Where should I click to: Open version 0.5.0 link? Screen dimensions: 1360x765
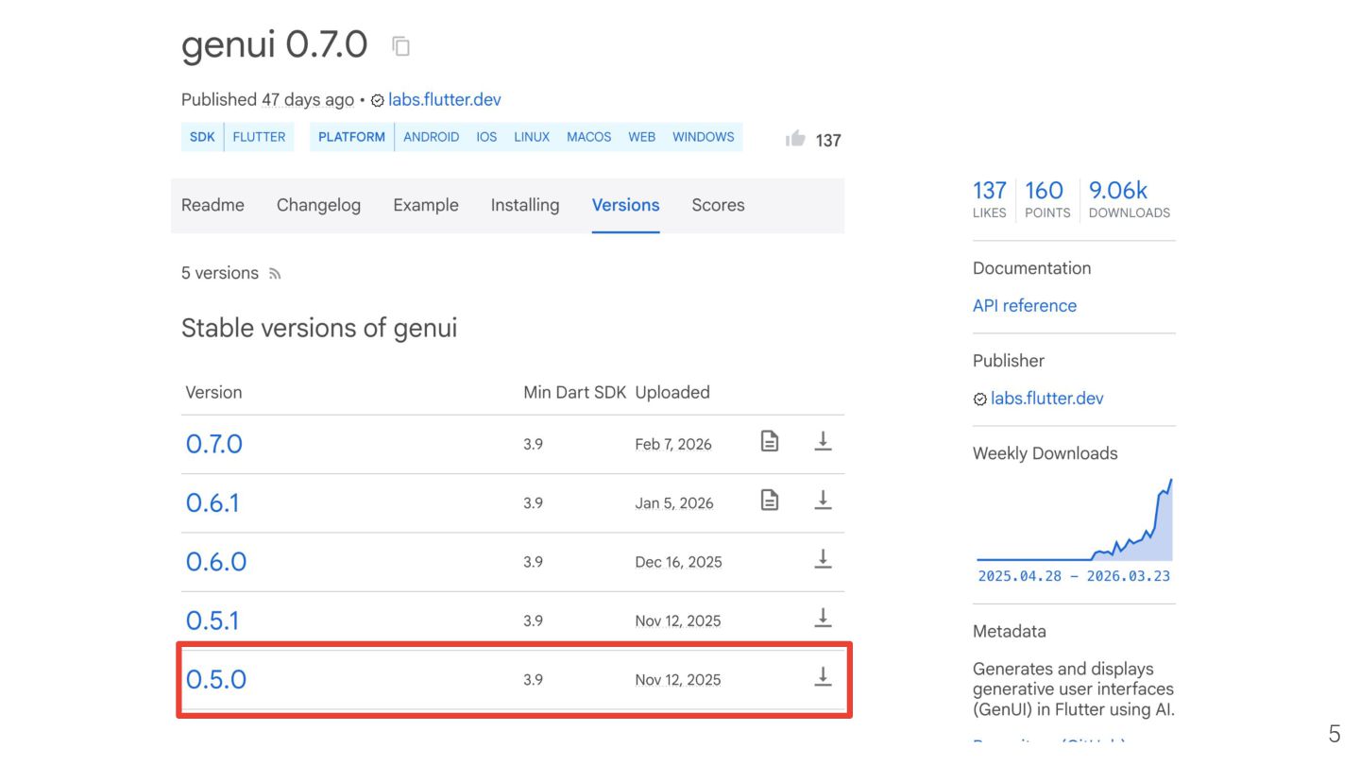click(216, 679)
